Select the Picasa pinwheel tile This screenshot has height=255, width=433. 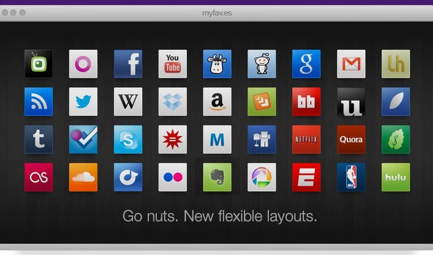click(262, 177)
